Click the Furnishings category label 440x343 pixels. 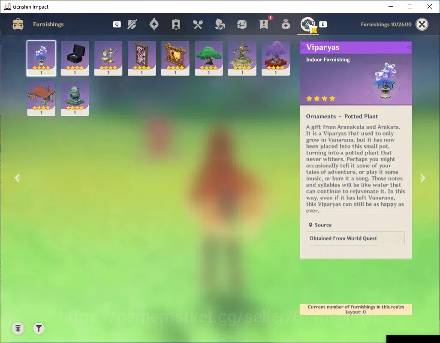point(48,24)
